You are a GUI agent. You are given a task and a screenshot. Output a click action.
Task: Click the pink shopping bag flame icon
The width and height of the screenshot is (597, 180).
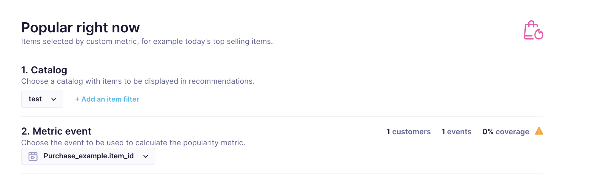pos(533,30)
